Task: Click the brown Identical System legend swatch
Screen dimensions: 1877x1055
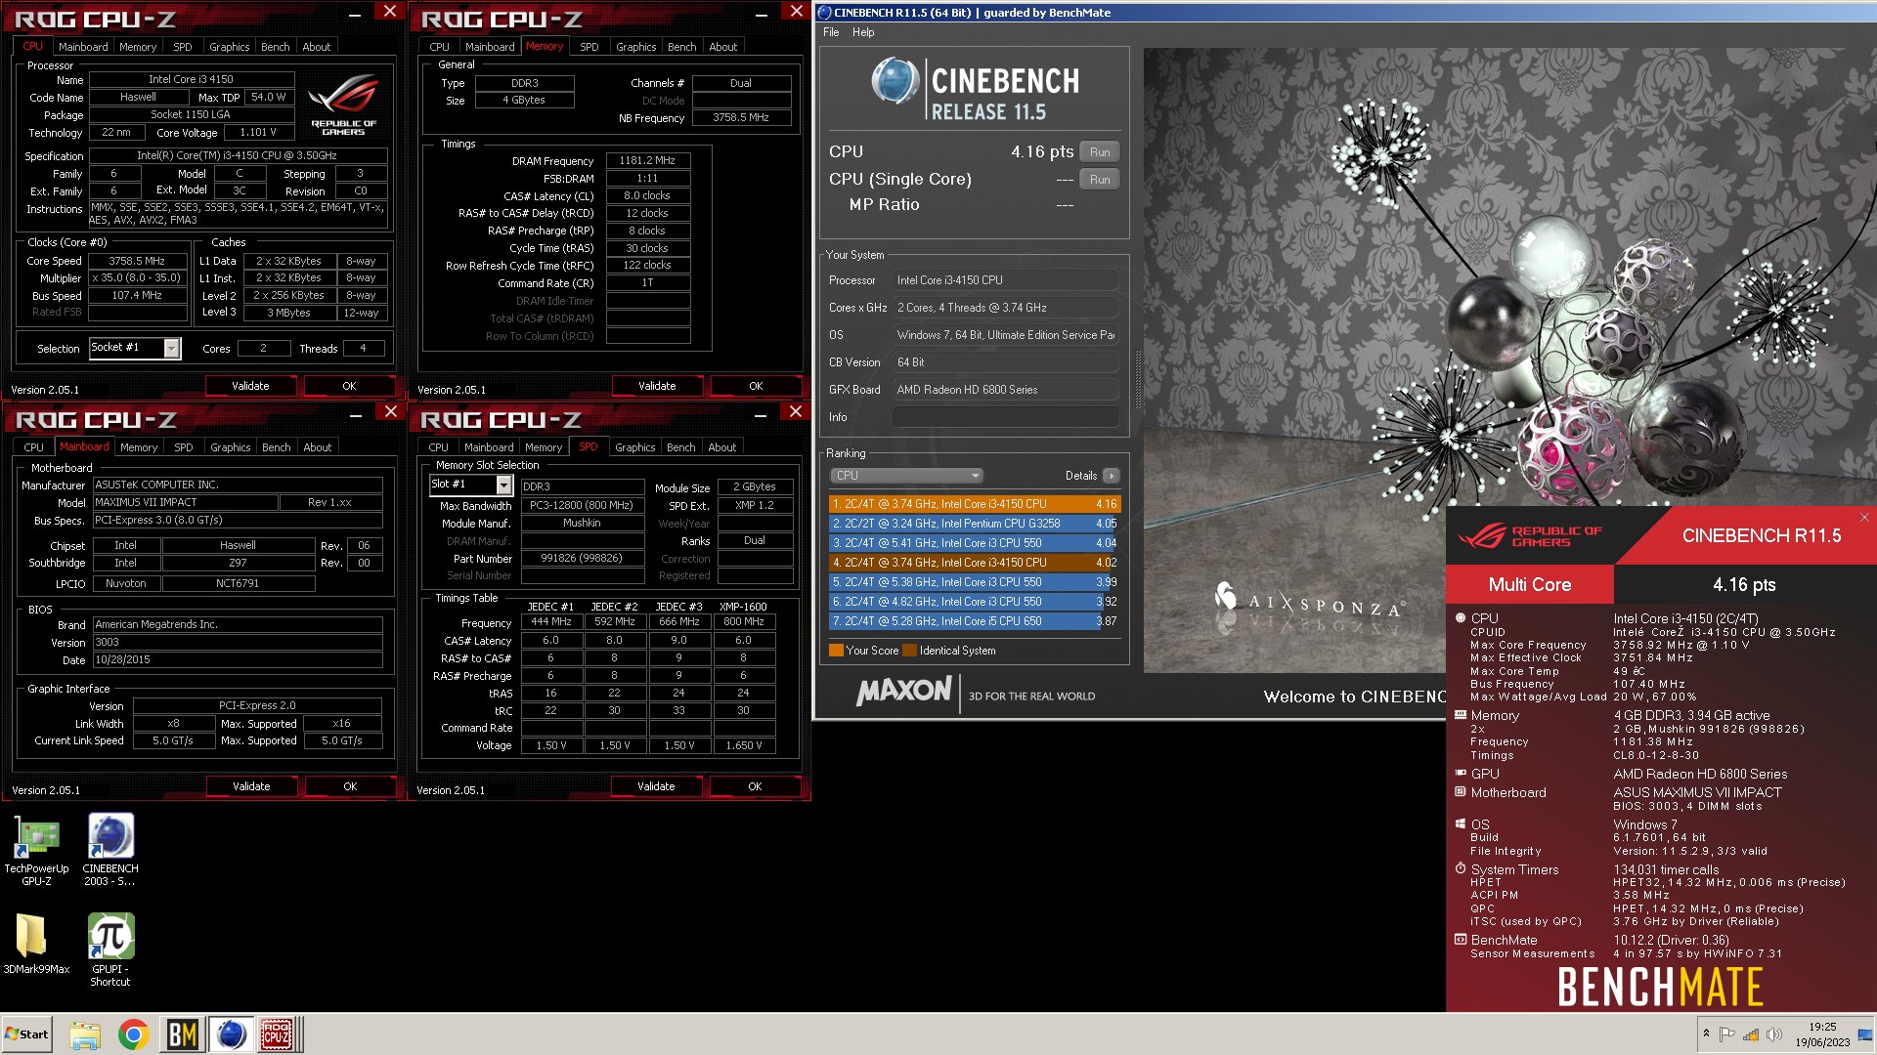Action: [x=910, y=651]
